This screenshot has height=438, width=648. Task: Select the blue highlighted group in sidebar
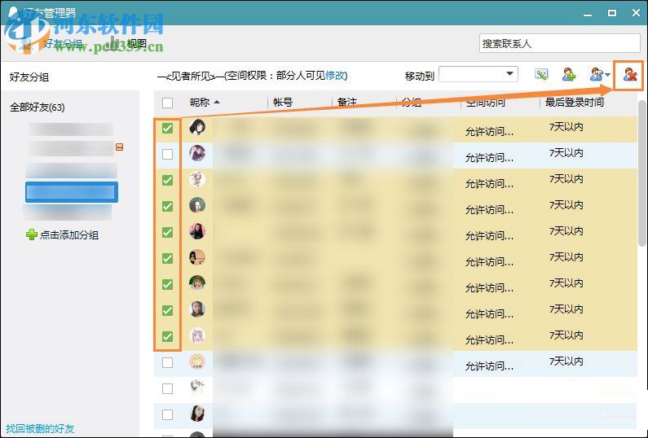72,192
